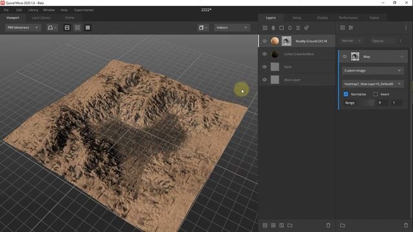
Task: Delete selected layer using layers panel trash icon
Action: (328, 225)
